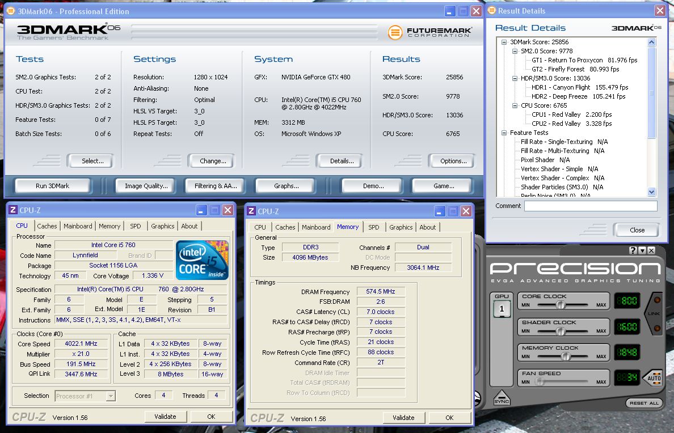Open the SPD tab in right CPU-Z window

(373, 227)
